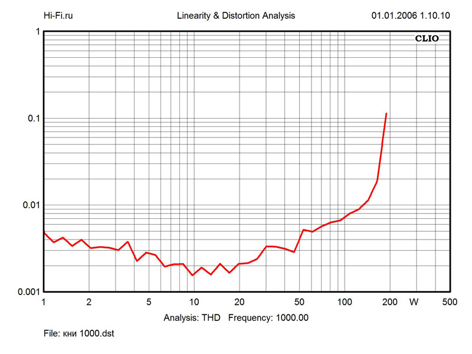Screen dimensions: 472x354
Task: Select the Analysis: THD text below the chart
Action: pos(192,317)
